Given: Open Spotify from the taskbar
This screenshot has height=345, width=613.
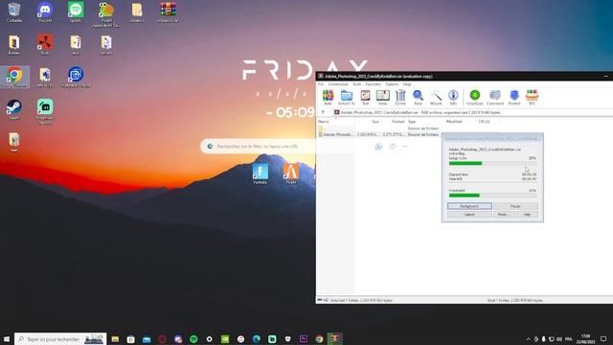Looking at the screenshot, I should coord(193,339).
